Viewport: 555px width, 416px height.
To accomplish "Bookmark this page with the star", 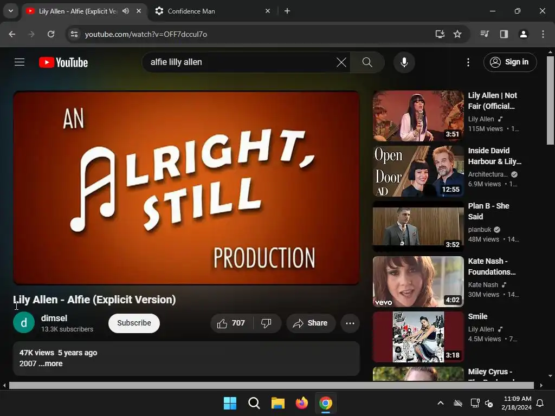I will coord(457,34).
